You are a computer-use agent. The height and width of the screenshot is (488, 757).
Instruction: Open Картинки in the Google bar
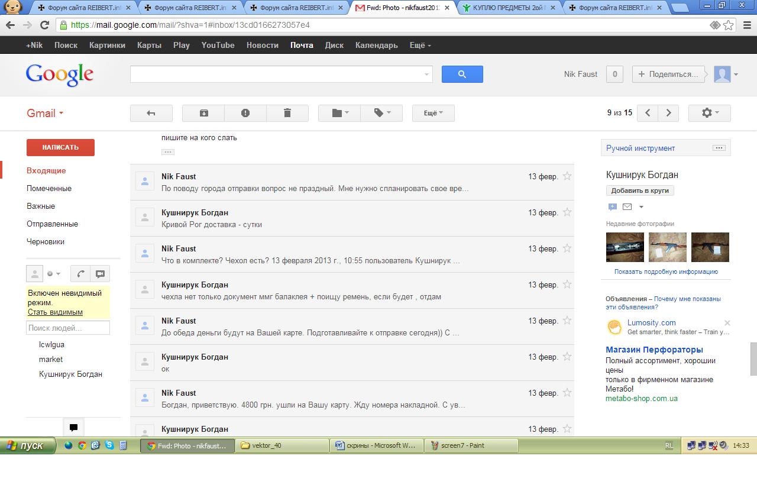coord(108,45)
